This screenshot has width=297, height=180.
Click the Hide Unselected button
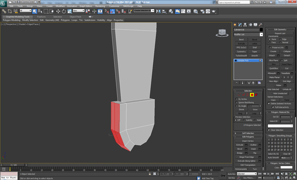click(x=280, y=94)
